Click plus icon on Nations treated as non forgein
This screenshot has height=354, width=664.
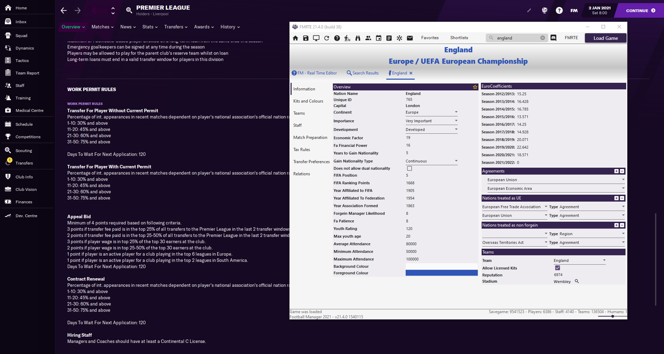616,225
